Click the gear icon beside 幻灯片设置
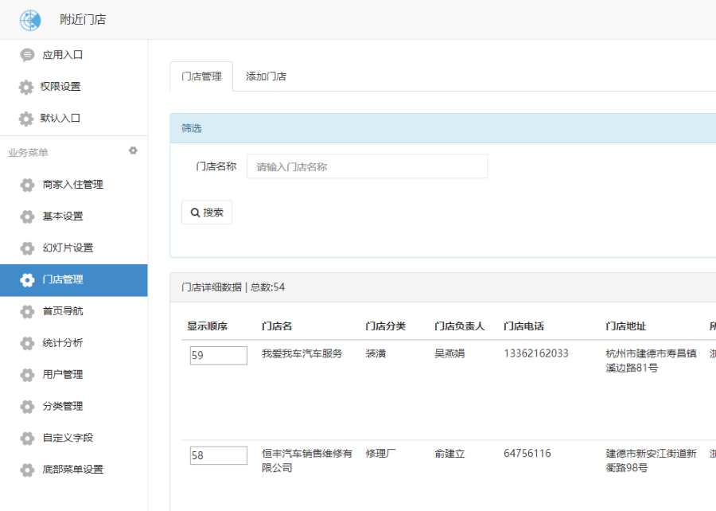716x511 pixels. [x=27, y=248]
